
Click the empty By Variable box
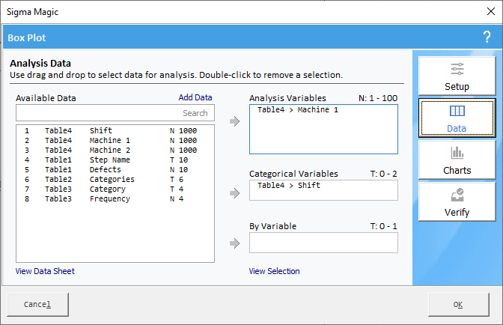(323, 243)
